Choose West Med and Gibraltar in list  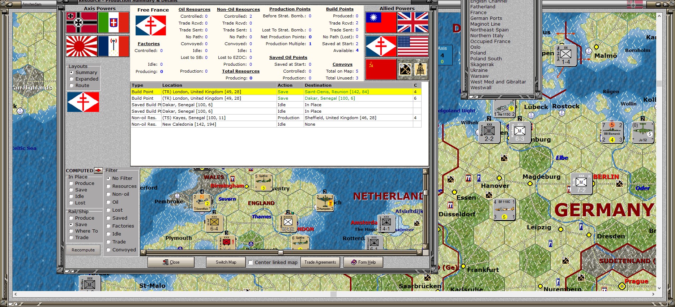(498, 82)
